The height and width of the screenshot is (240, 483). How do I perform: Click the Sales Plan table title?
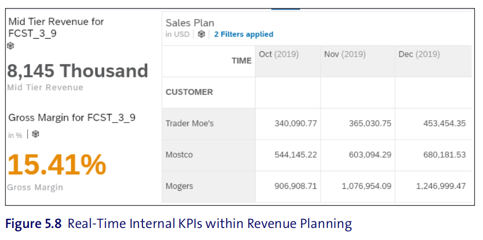[190, 23]
